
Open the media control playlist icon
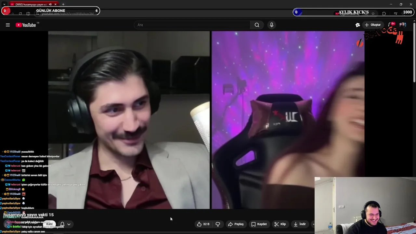pos(396,14)
